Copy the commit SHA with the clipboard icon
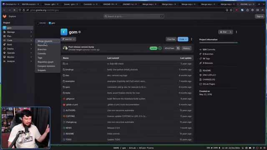This screenshot has height=150, width=267. click(178, 48)
